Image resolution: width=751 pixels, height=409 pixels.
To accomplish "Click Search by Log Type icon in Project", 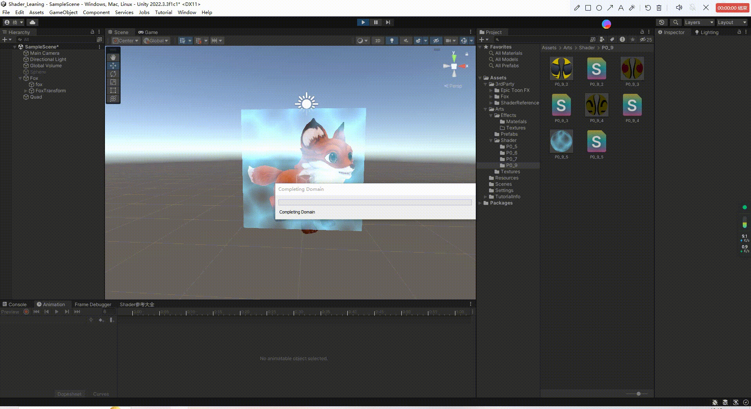I will pyautogui.click(x=622, y=39).
